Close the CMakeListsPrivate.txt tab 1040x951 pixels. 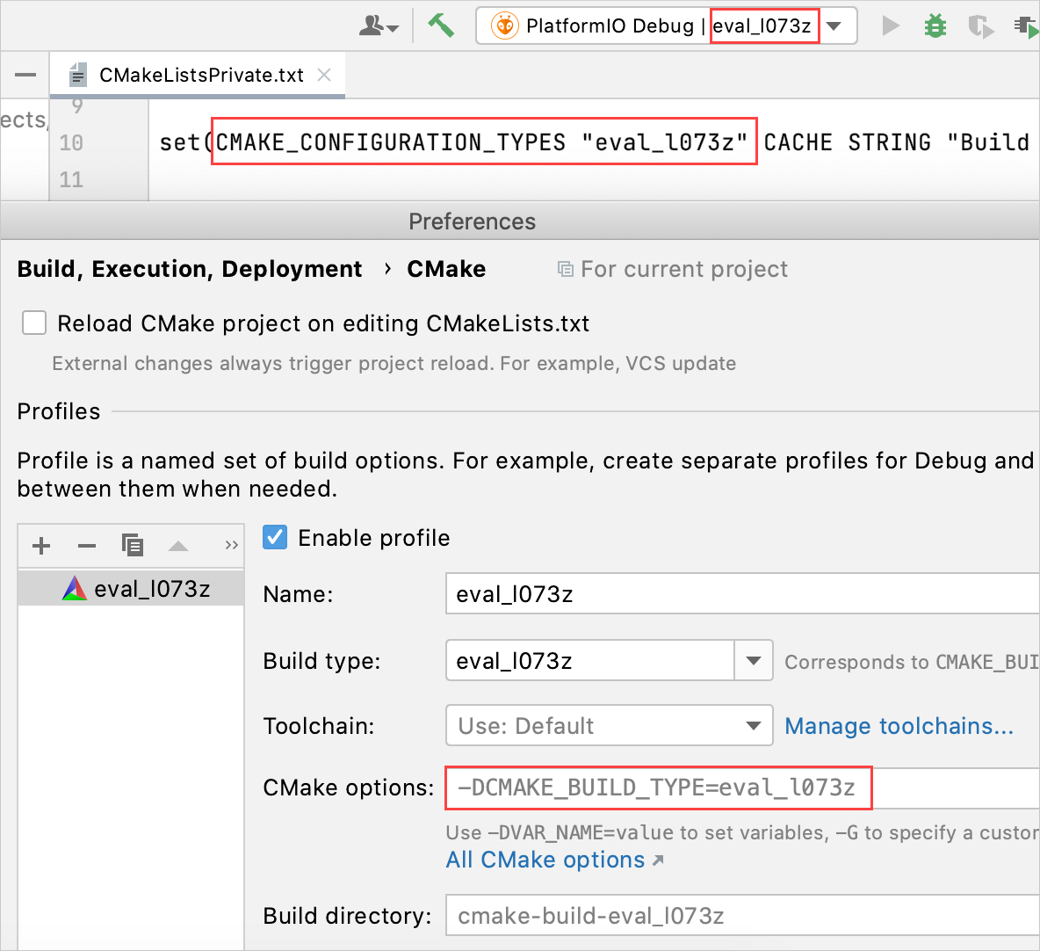(x=324, y=75)
